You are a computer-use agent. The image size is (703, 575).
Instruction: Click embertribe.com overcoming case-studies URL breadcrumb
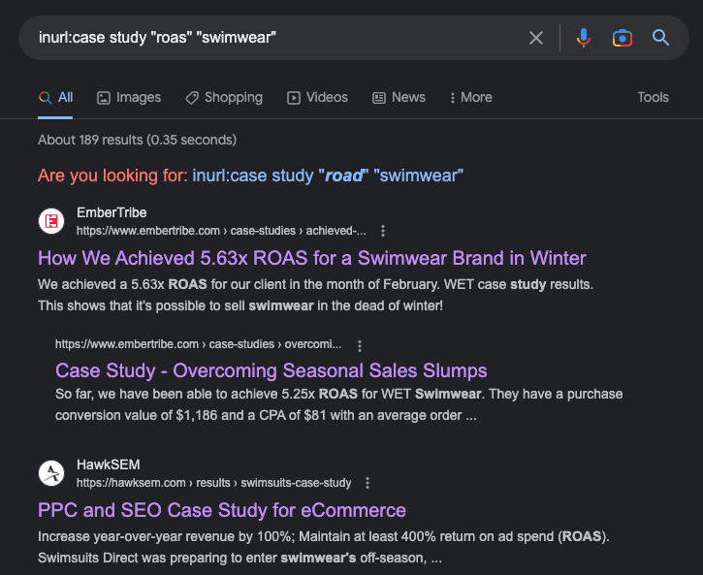tap(198, 344)
